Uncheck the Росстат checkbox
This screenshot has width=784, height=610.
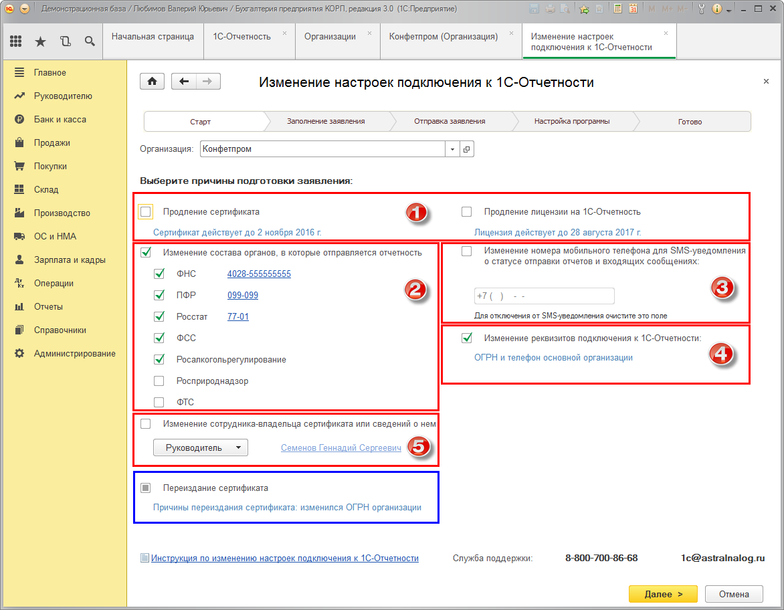point(159,316)
